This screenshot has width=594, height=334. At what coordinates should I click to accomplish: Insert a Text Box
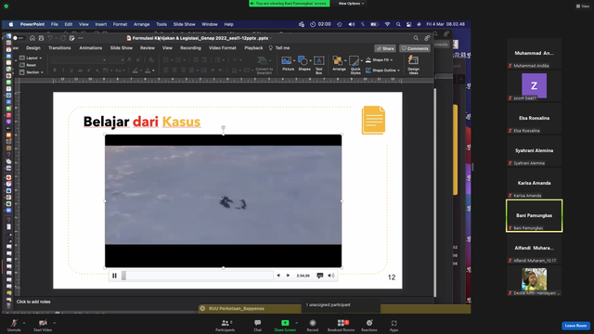coord(319,65)
